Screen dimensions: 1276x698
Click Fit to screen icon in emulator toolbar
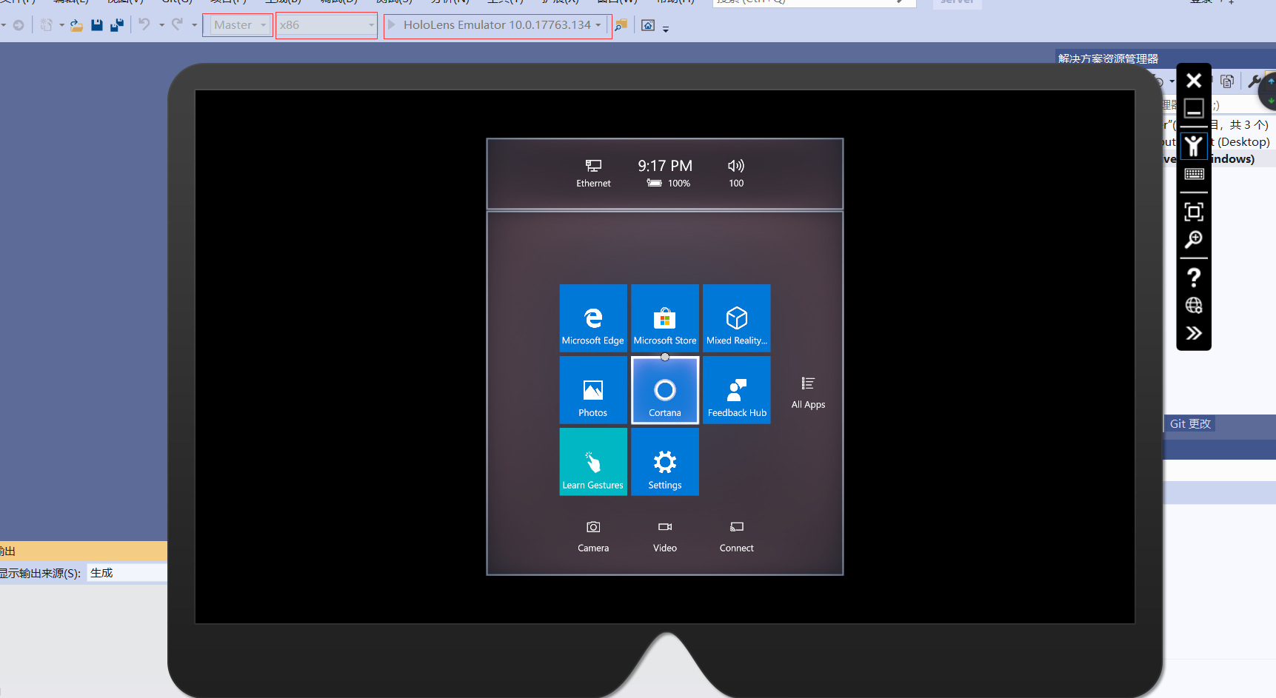coord(1194,212)
